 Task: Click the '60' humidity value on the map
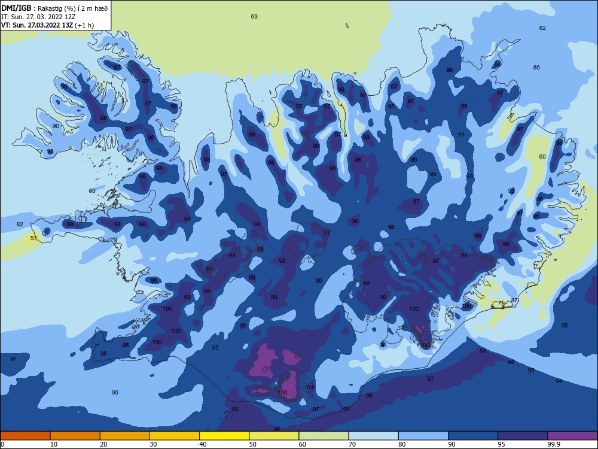tap(542, 156)
